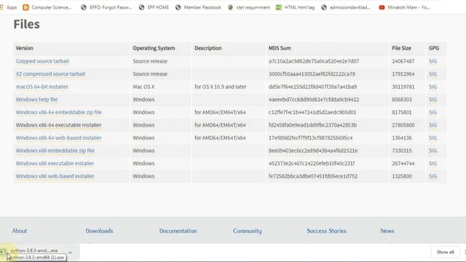Image resolution: width=466 pixels, height=262 pixels.
Task: Click Show all downloads button
Action: pos(445,252)
